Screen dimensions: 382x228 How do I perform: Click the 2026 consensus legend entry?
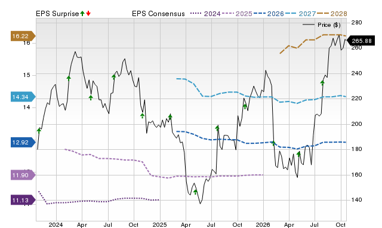[x=269, y=14]
